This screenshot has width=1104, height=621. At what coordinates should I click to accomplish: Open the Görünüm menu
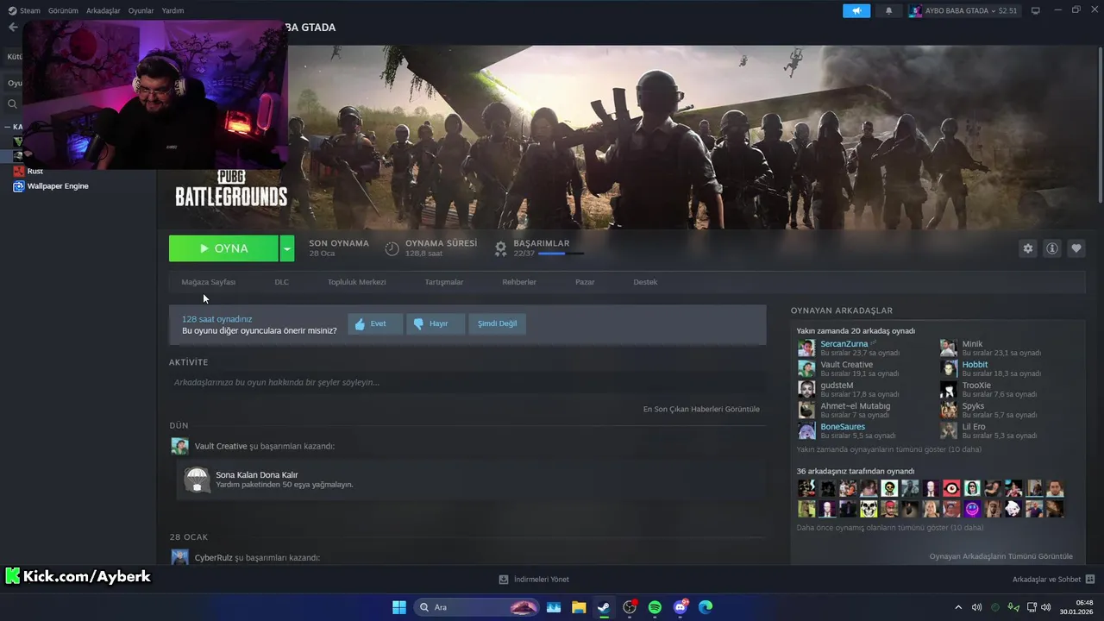(63, 10)
